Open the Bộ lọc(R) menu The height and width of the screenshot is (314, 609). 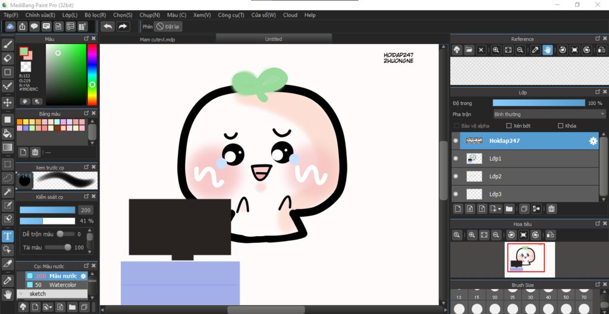point(95,15)
